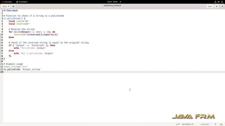Click on empty line 24 in editor
Image resolution: width=225 pixels, height=126 pixels.
(114, 72)
